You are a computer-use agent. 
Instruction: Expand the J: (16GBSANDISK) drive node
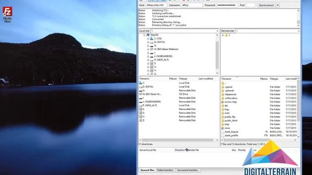(148, 56)
